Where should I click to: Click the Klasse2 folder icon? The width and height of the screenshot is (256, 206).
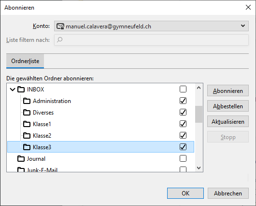point(27,136)
